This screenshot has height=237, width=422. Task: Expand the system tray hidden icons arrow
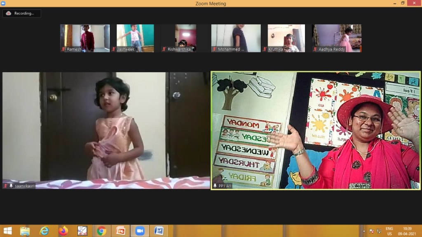tap(364, 231)
